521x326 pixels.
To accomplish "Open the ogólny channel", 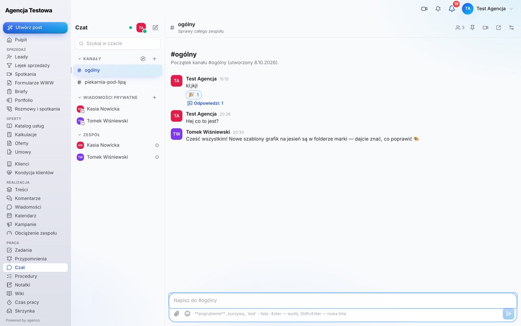I will point(118,70).
